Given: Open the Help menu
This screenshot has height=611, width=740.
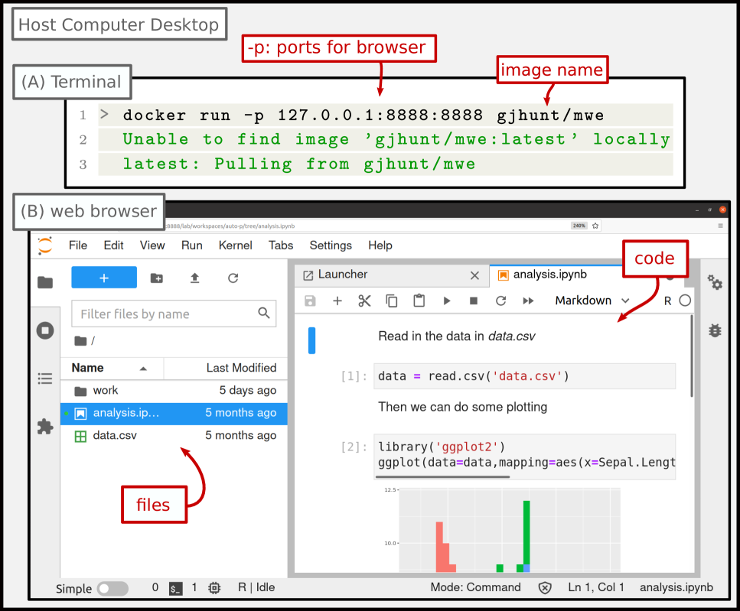Looking at the screenshot, I should click(380, 245).
